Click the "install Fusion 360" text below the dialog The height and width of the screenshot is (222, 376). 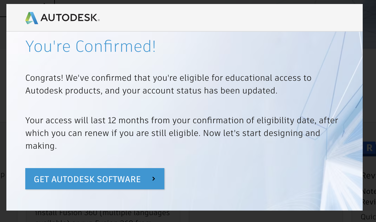(x=102, y=213)
